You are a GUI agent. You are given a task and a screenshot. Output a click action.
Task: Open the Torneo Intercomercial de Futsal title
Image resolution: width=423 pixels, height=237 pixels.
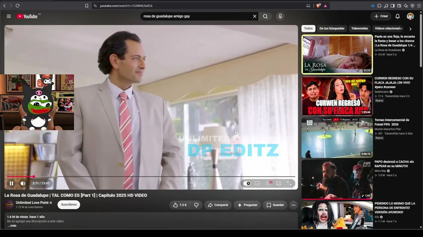[x=392, y=122]
